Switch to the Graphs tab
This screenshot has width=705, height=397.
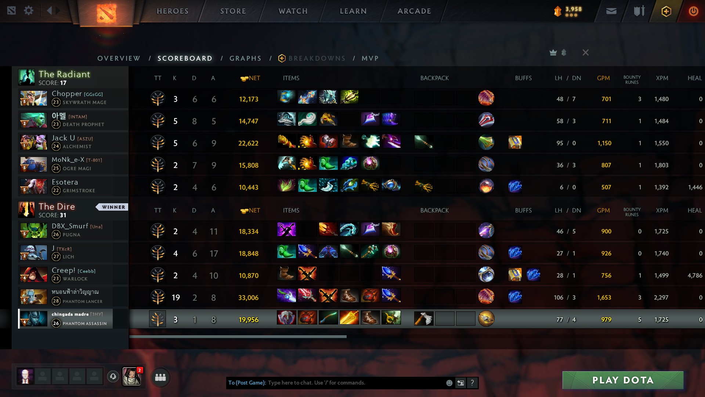246,58
